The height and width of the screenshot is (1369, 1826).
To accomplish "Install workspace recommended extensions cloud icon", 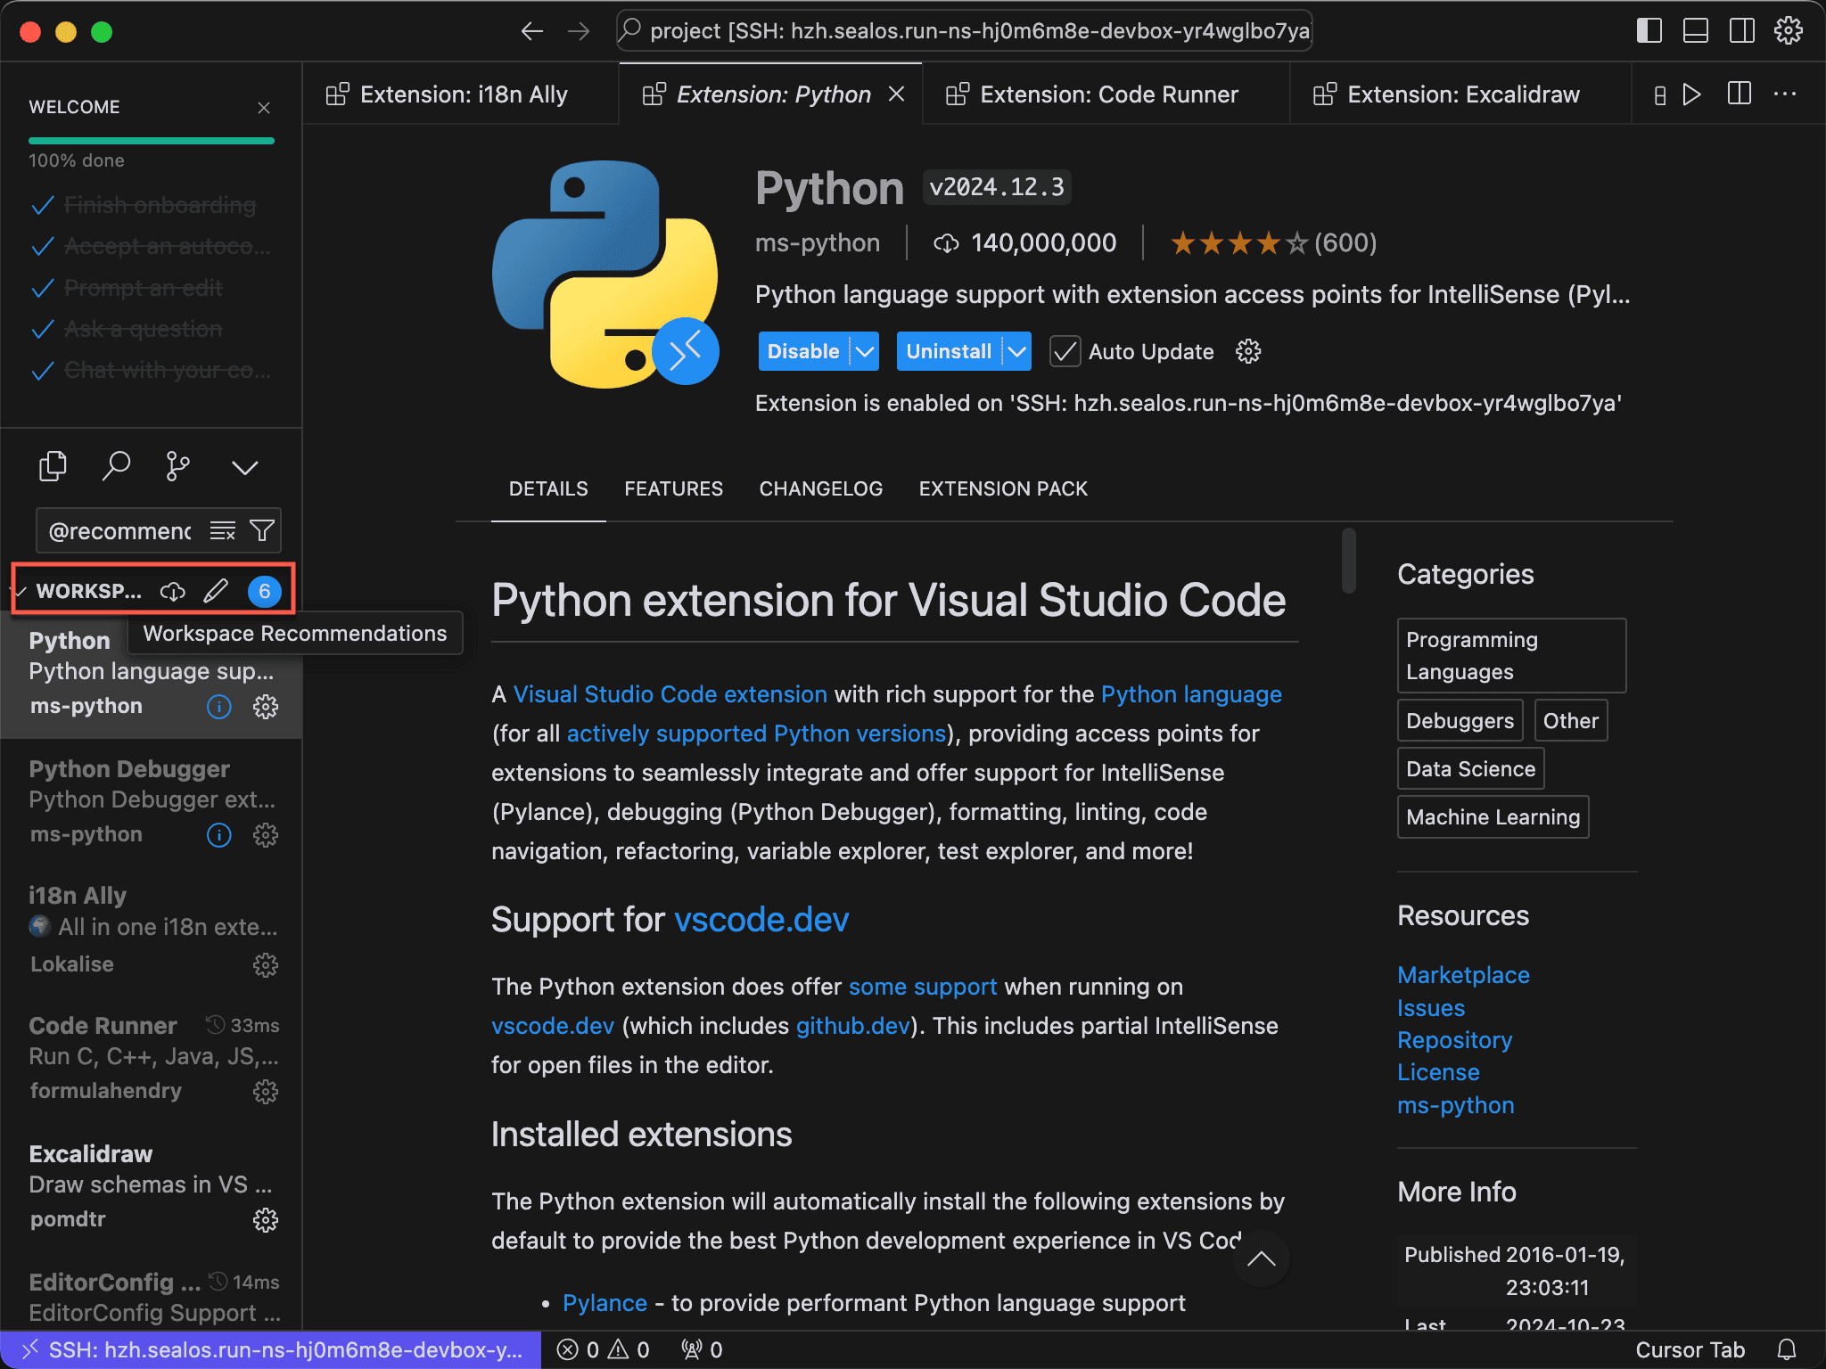I will pos(173,591).
